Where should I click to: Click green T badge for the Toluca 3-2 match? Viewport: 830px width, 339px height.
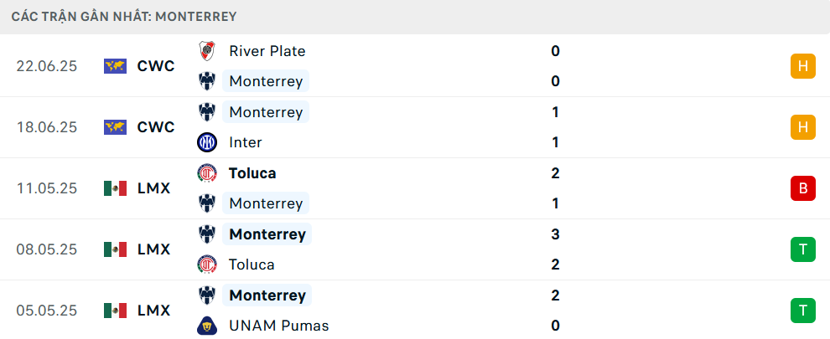803,249
